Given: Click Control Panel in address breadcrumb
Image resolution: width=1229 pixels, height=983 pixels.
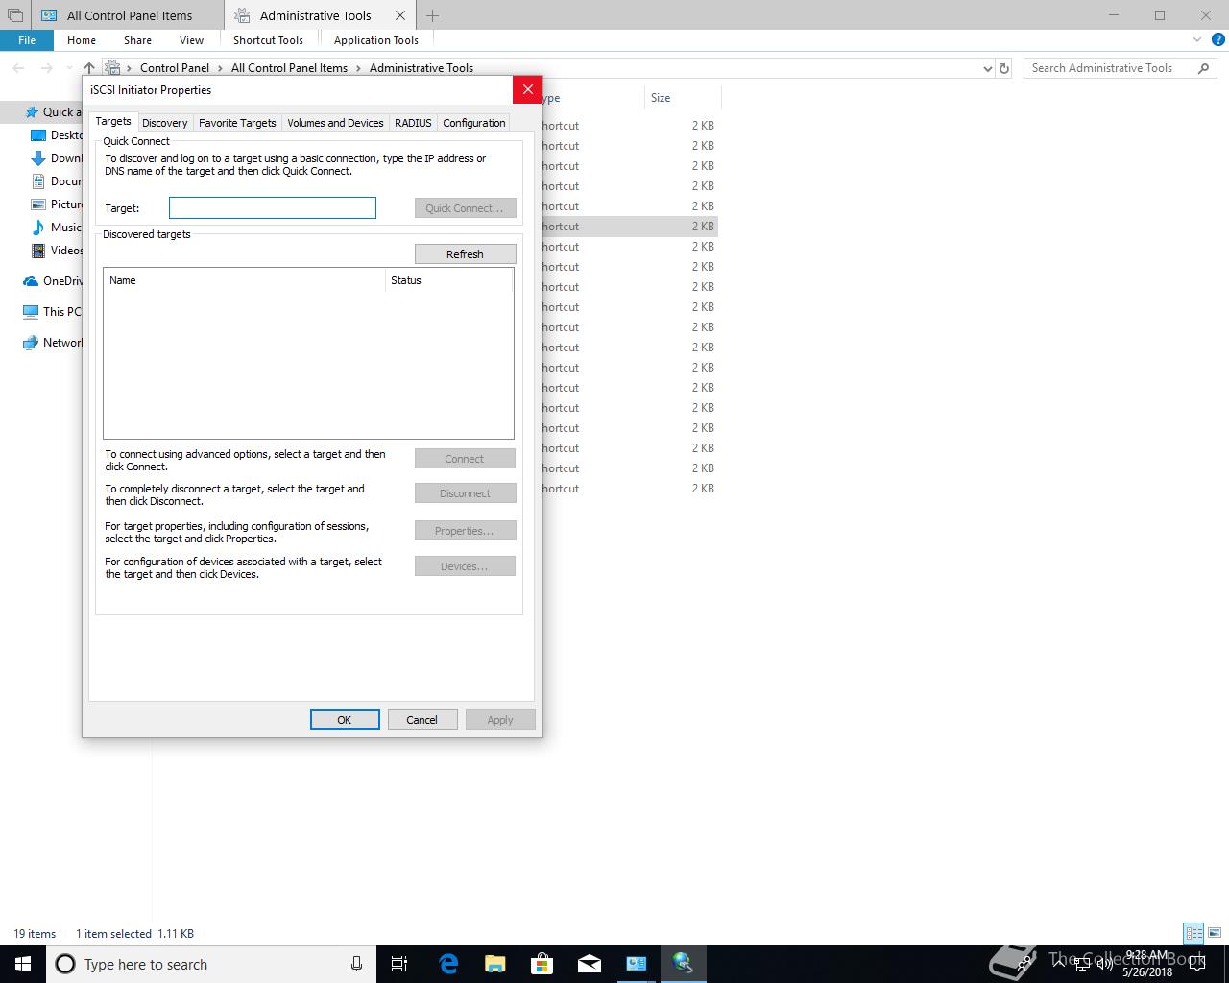Looking at the screenshot, I should click(x=175, y=68).
